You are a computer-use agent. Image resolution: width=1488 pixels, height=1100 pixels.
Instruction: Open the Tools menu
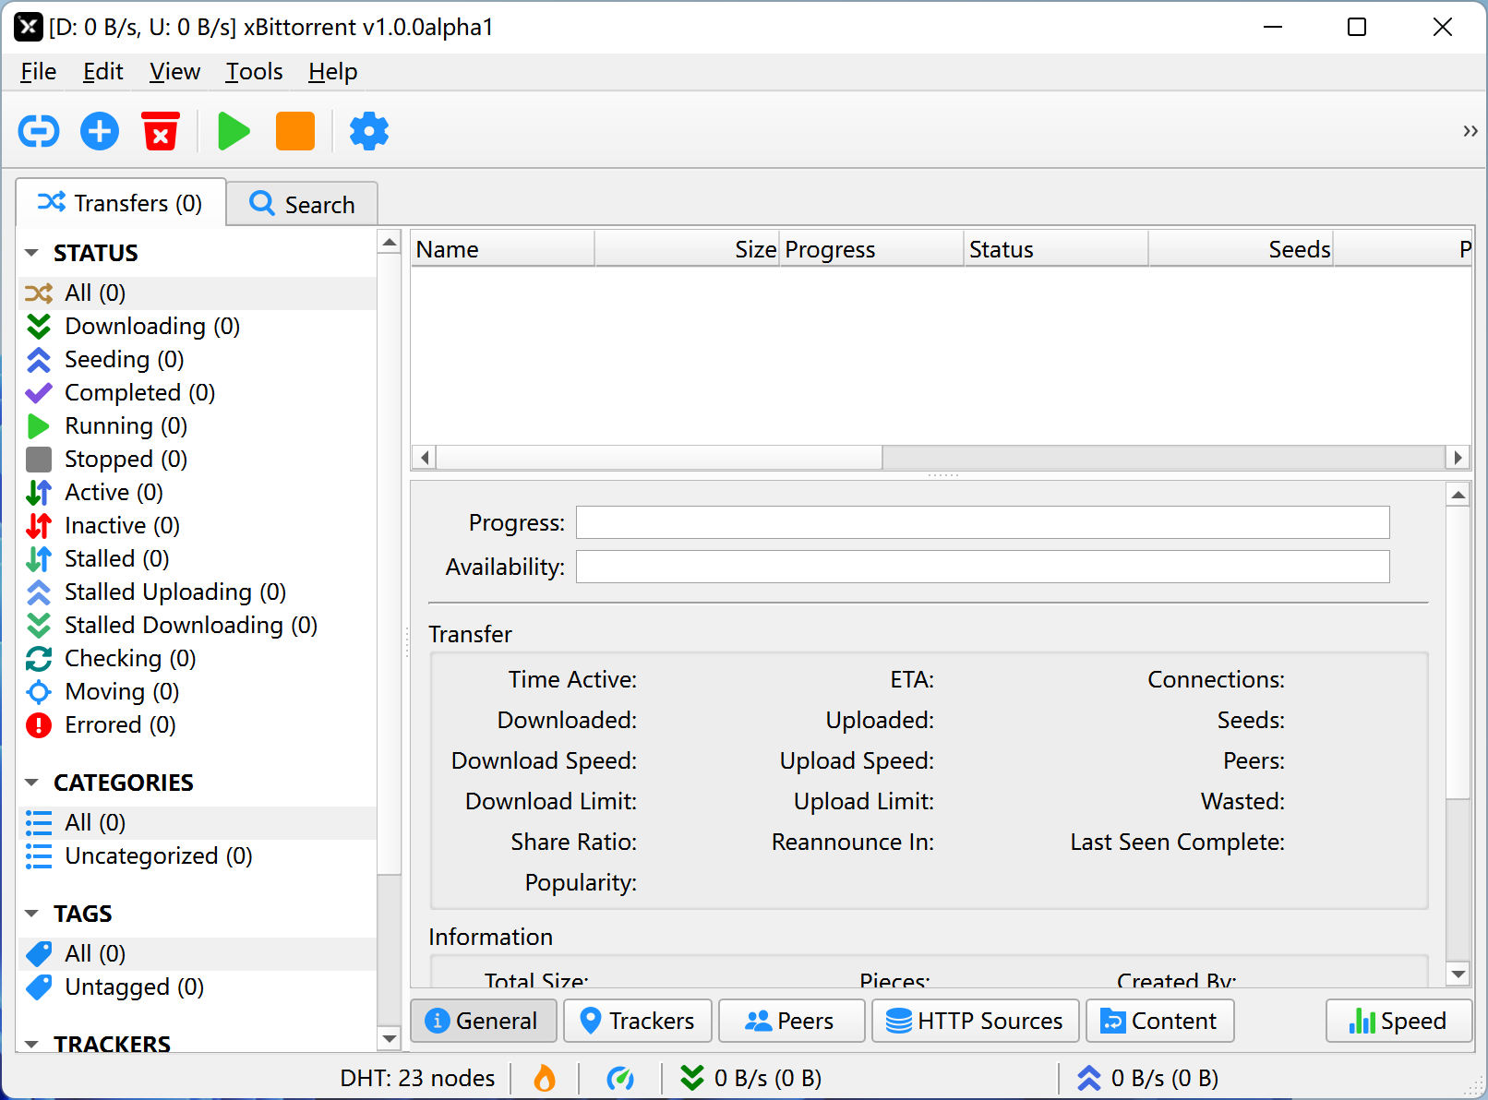[x=254, y=72]
